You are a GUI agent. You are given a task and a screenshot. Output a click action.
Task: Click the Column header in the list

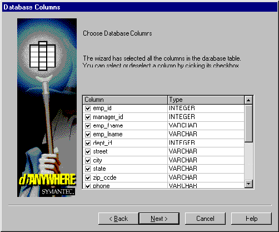[125, 100]
